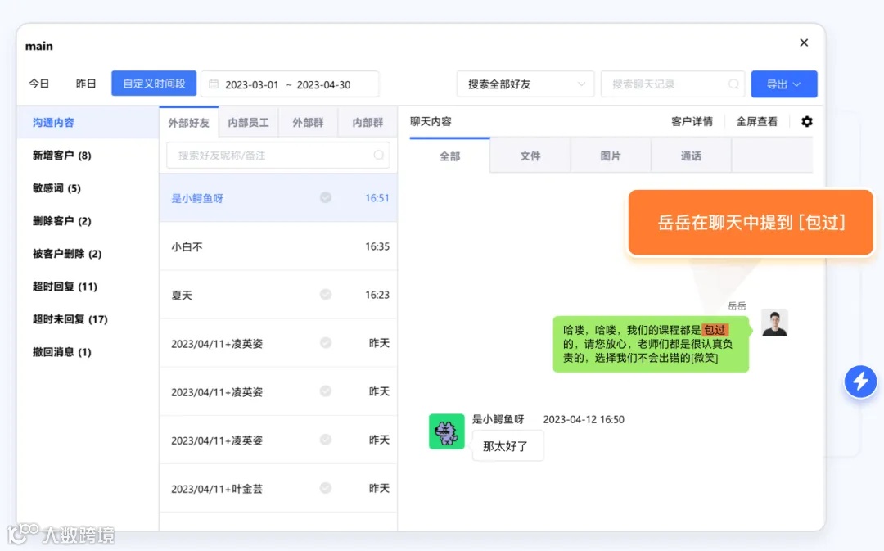Show the 通话 chat content tab

pyautogui.click(x=691, y=156)
